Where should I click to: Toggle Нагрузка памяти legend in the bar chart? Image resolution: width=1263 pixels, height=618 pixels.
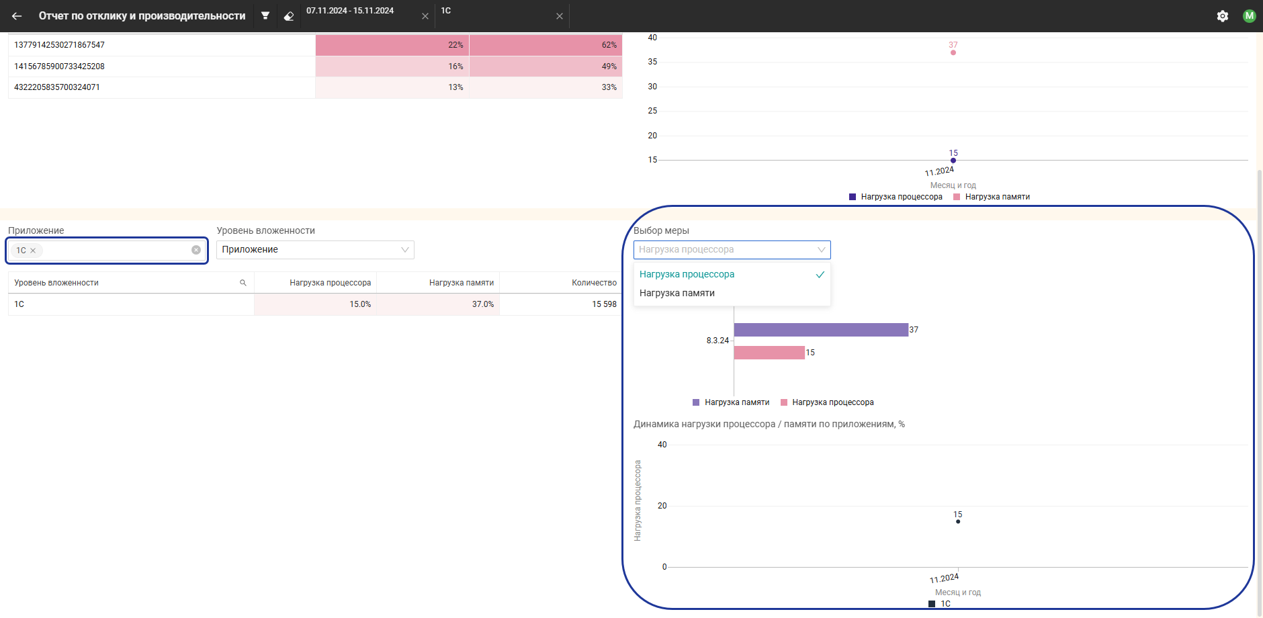pyautogui.click(x=731, y=402)
